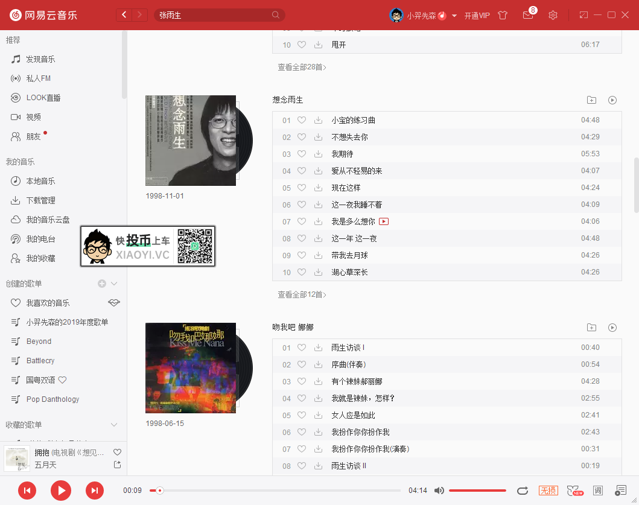Like the song 带我去月球
The image size is (639, 505).
pos(302,255)
